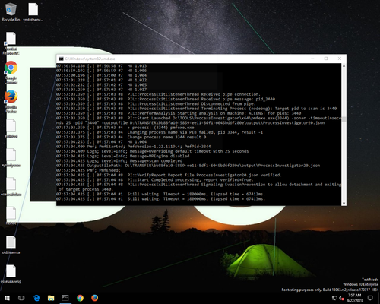
Task: Launch Microsoft Edge from the taskbar
Action: click(x=36, y=298)
